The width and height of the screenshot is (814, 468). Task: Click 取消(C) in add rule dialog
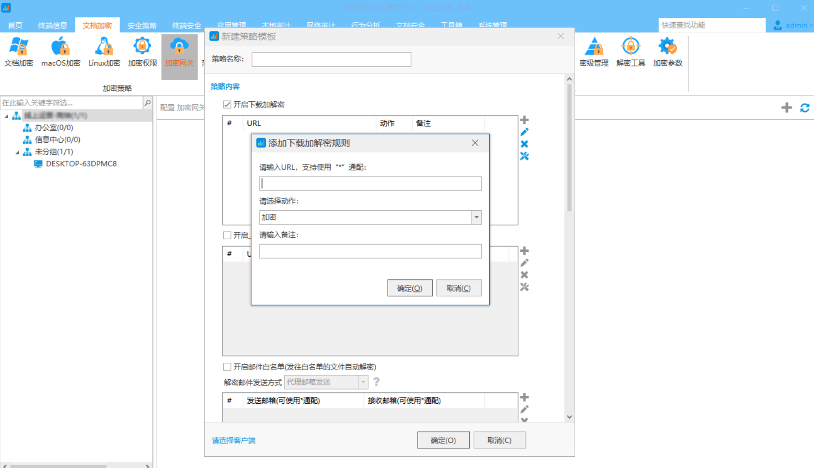459,288
